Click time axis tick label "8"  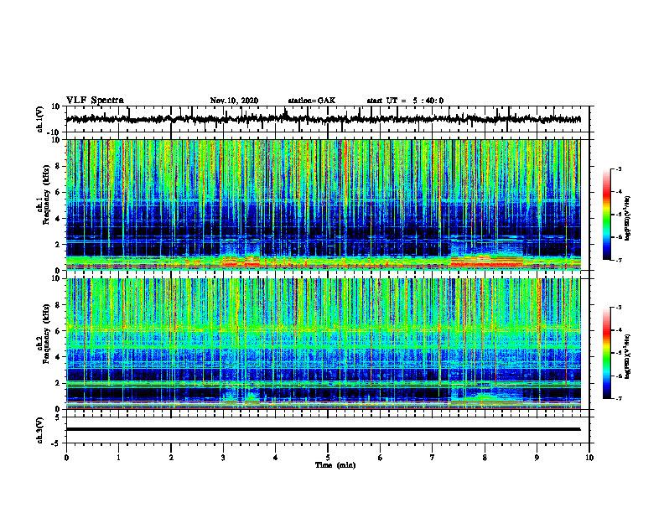click(x=485, y=458)
